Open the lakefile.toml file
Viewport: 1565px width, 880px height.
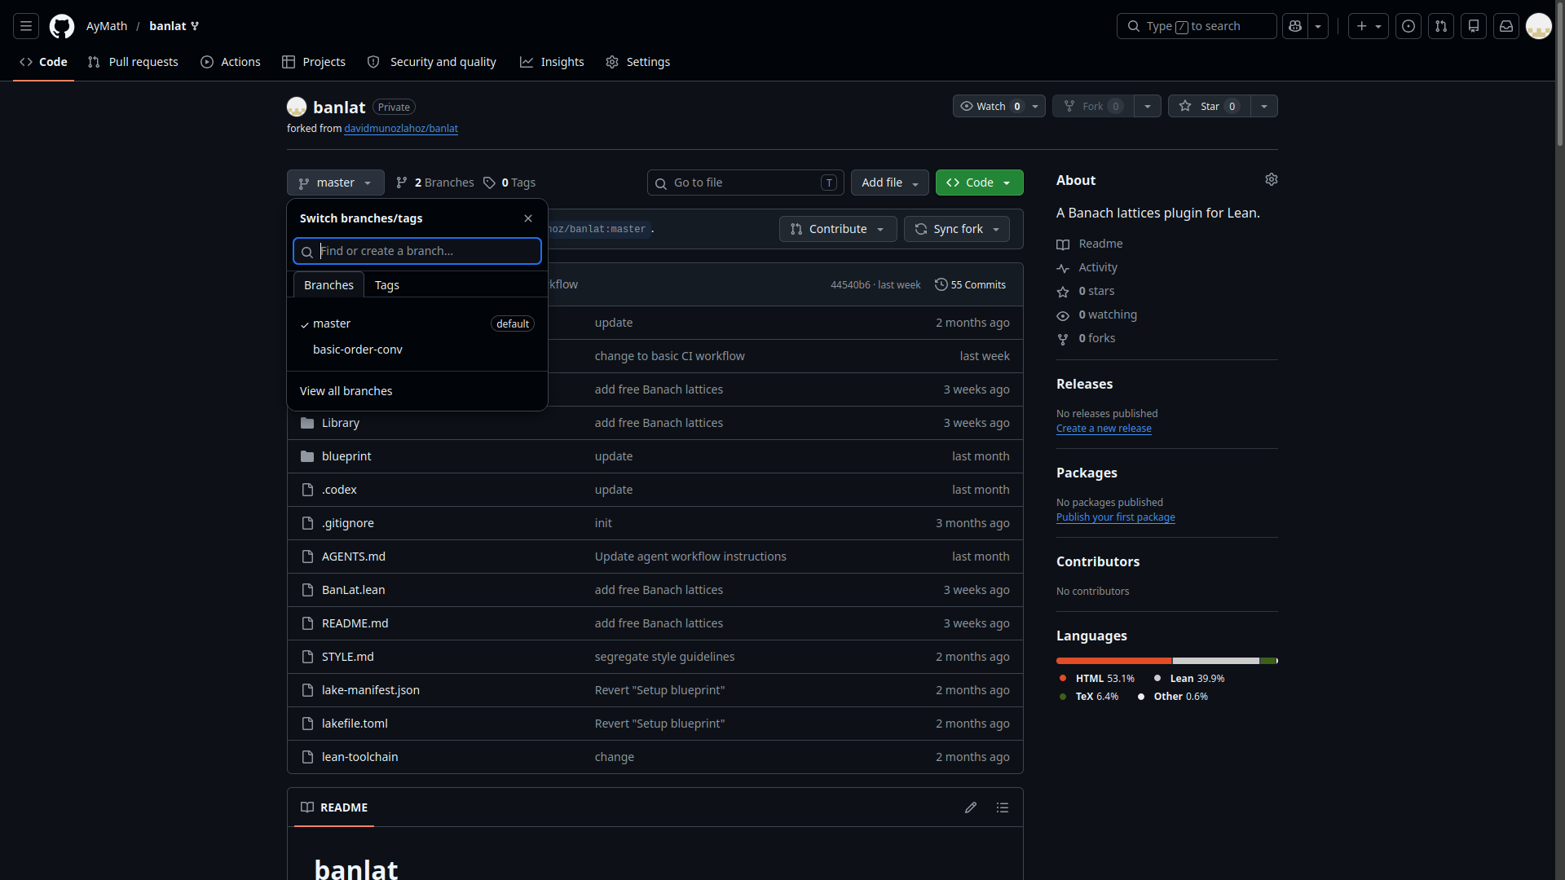(355, 724)
